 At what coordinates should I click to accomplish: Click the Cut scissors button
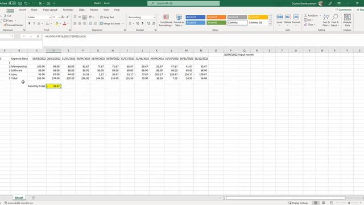(7, 16)
